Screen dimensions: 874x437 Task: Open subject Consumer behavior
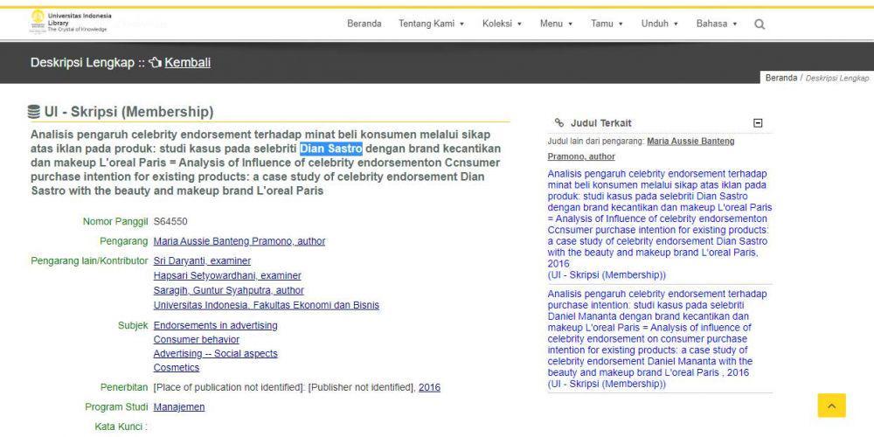[x=196, y=339]
